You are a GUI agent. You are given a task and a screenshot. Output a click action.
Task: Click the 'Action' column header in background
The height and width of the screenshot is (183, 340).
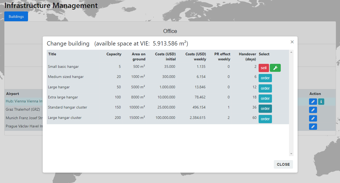click(x=315, y=94)
